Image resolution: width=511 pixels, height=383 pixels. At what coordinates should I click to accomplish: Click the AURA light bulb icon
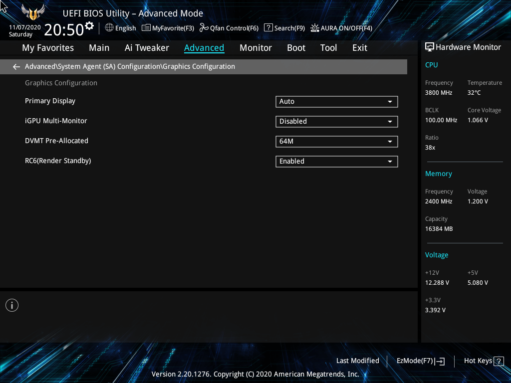[315, 28]
